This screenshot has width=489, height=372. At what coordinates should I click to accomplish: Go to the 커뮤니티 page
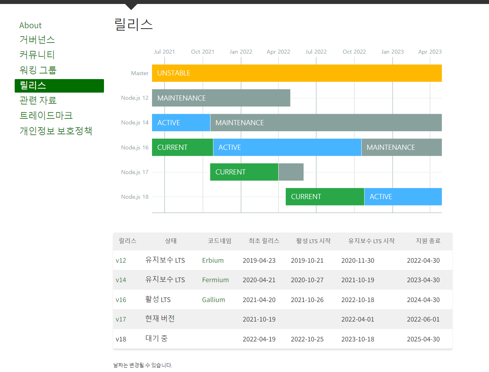tap(37, 54)
